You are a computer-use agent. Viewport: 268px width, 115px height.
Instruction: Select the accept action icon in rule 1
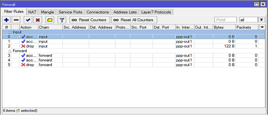[23, 41]
